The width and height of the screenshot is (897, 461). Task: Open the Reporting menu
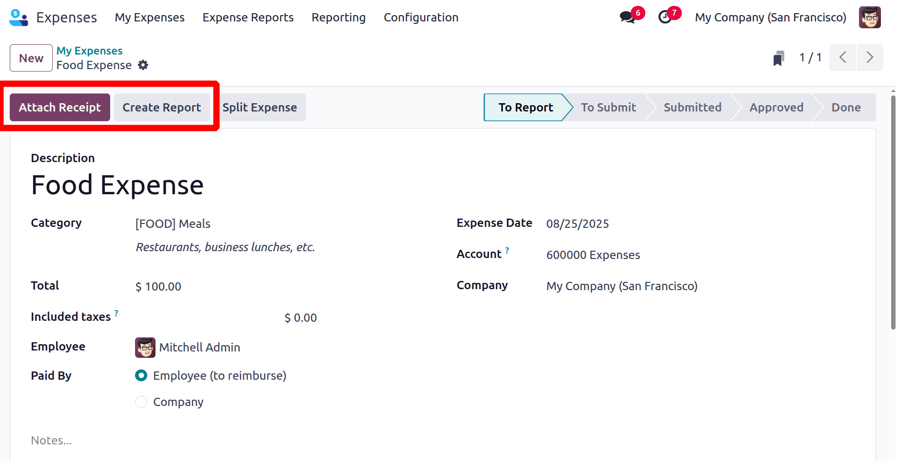click(339, 18)
